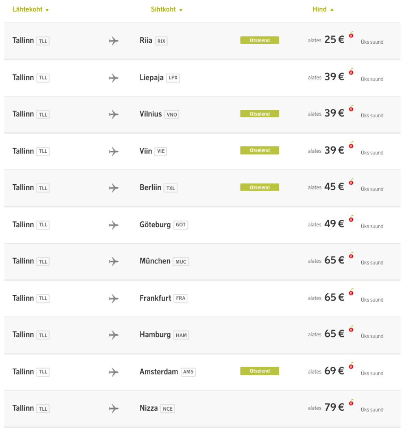Sort by Hind price column

point(323,9)
